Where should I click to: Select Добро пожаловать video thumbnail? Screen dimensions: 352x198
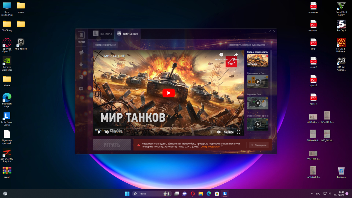coord(258,60)
